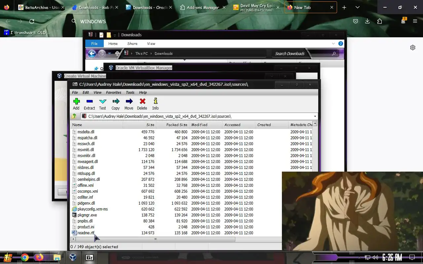Select the pkeyconfig.xrm-ms file

[93, 209]
